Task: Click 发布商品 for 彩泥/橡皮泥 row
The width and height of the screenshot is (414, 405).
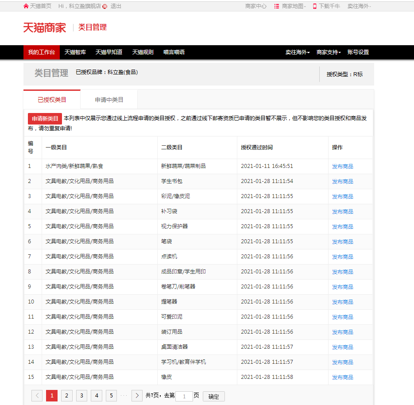Action: click(342, 197)
